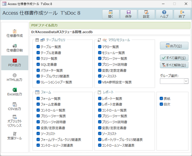Go to the CSV出力 sidebar section
Screen dimensions: 192x156
click(x=15, y=106)
